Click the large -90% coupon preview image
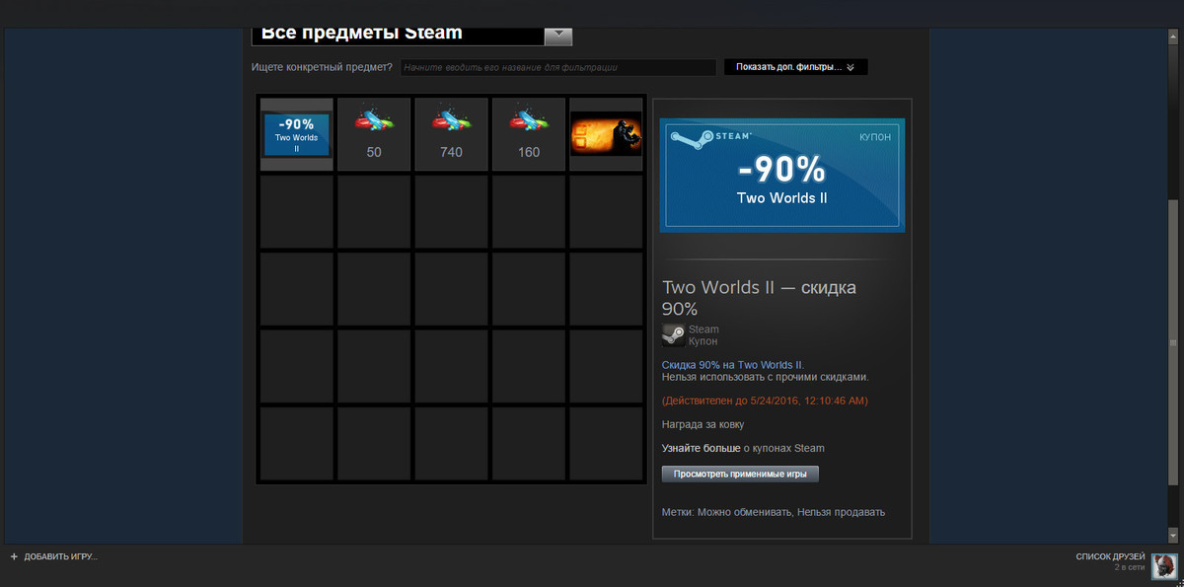 click(x=781, y=177)
